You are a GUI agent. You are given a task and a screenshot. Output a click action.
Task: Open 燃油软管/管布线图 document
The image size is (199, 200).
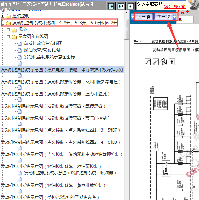(x=42, y=50)
